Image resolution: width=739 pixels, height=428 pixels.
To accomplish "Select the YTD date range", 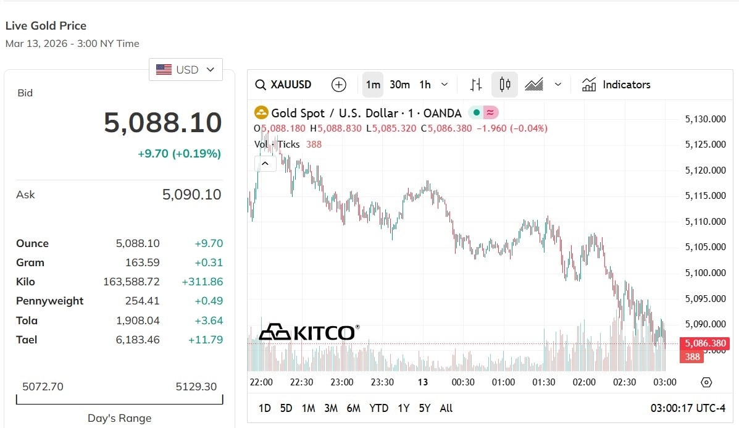I will [378, 408].
